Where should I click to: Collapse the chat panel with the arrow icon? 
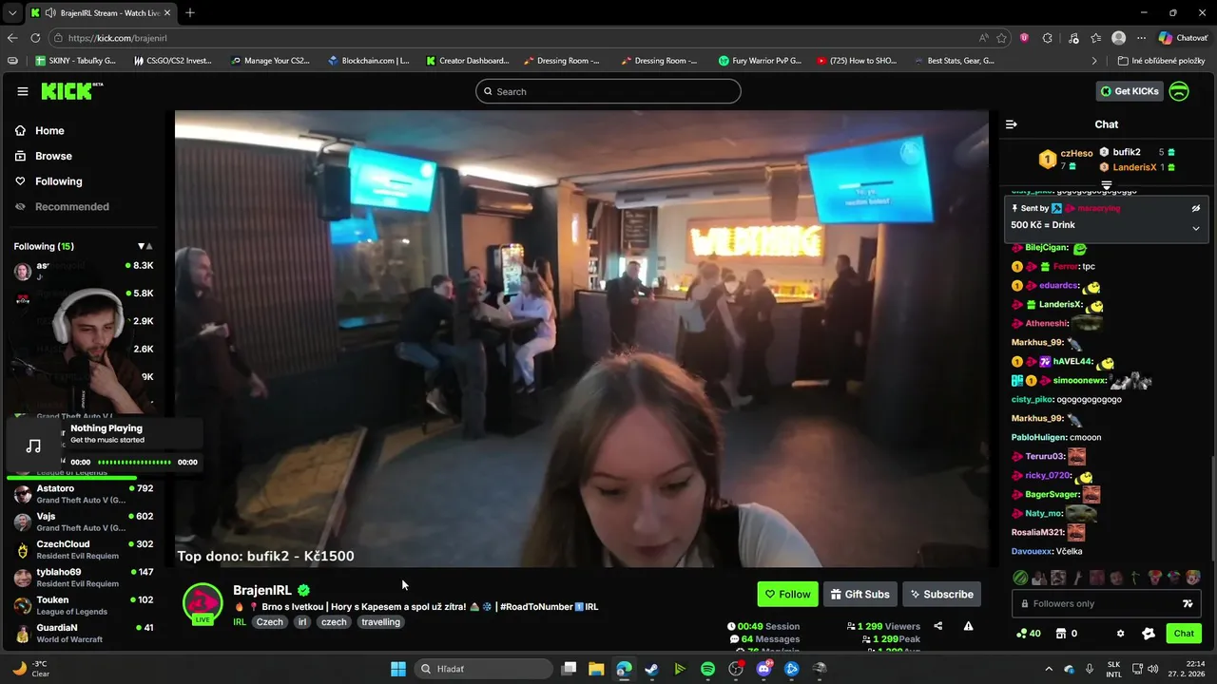[x=1012, y=124]
